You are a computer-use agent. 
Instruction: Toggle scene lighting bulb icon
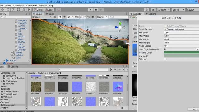[x=60, y=17]
